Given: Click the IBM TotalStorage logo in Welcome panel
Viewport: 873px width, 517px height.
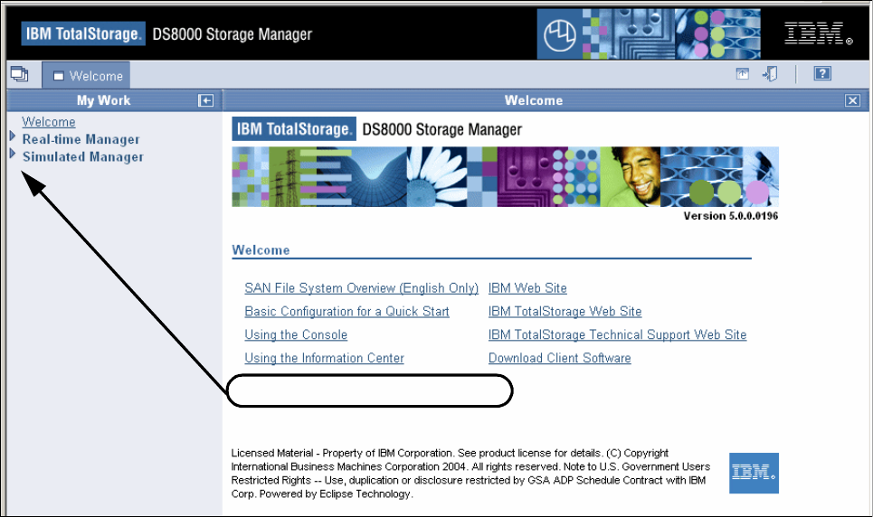Looking at the screenshot, I should click(294, 129).
